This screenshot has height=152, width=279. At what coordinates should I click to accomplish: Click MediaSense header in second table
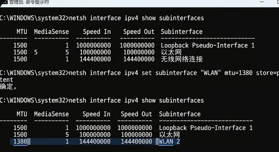pyautogui.click(x=51, y=114)
